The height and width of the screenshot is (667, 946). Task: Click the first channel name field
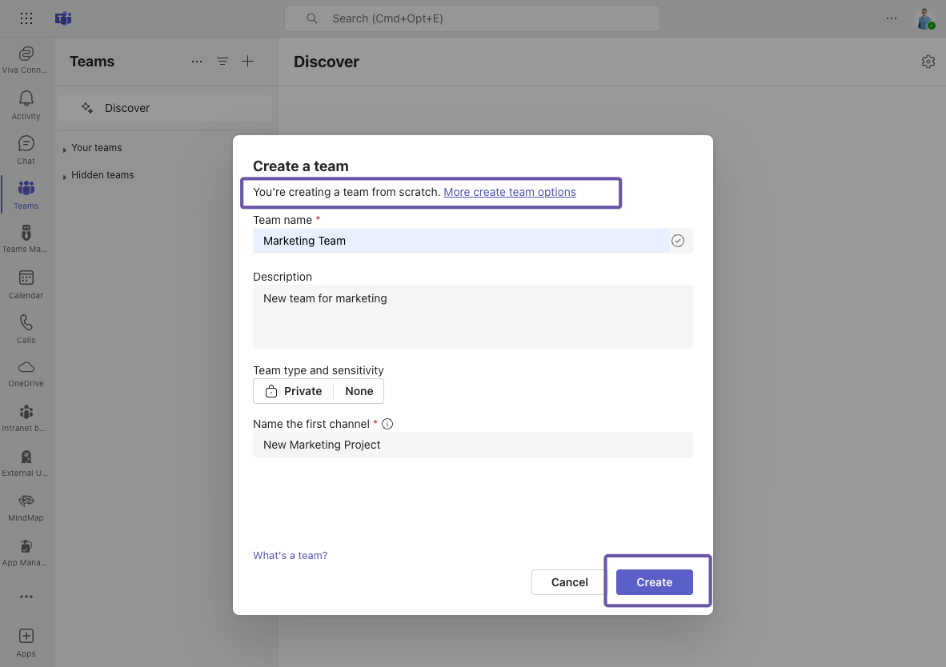(472, 445)
